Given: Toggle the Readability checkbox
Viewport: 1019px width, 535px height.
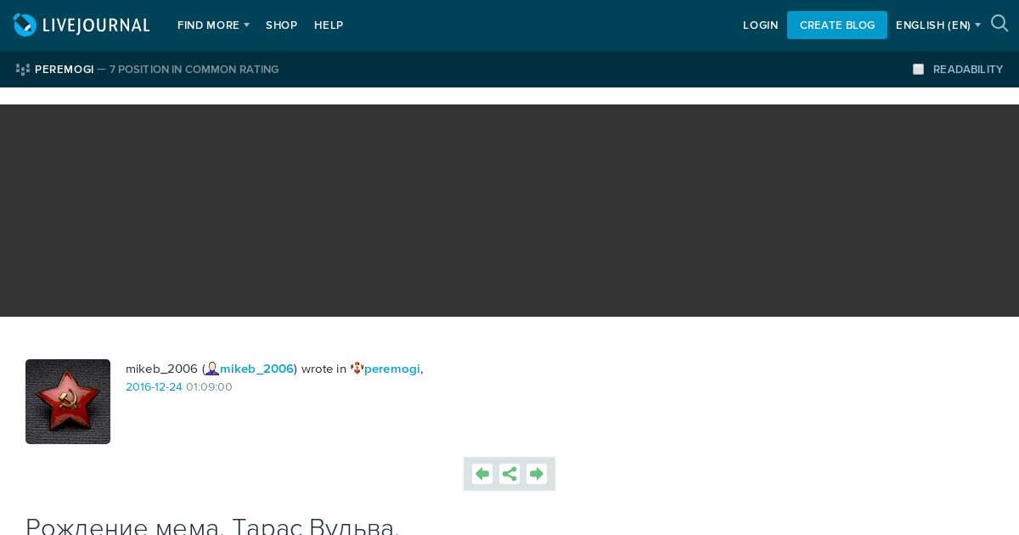Looking at the screenshot, I should click(x=918, y=70).
